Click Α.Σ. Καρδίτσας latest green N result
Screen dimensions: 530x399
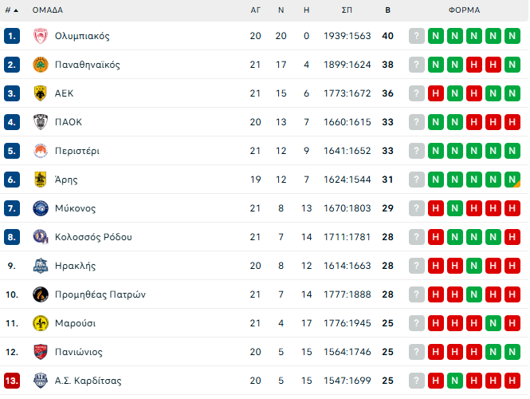pyautogui.click(x=454, y=381)
